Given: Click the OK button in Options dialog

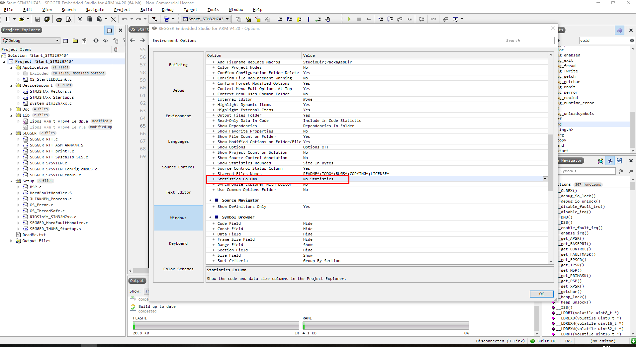Looking at the screenshot, I should [541, 294].
